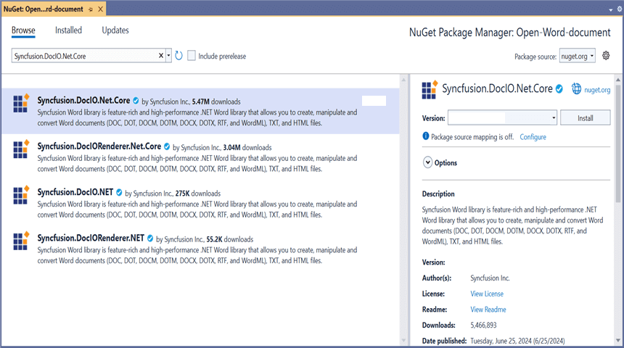Click the globe icon next to nuget.org
Image resolution: width=624 pixels, height=348 pixels.
576,88
